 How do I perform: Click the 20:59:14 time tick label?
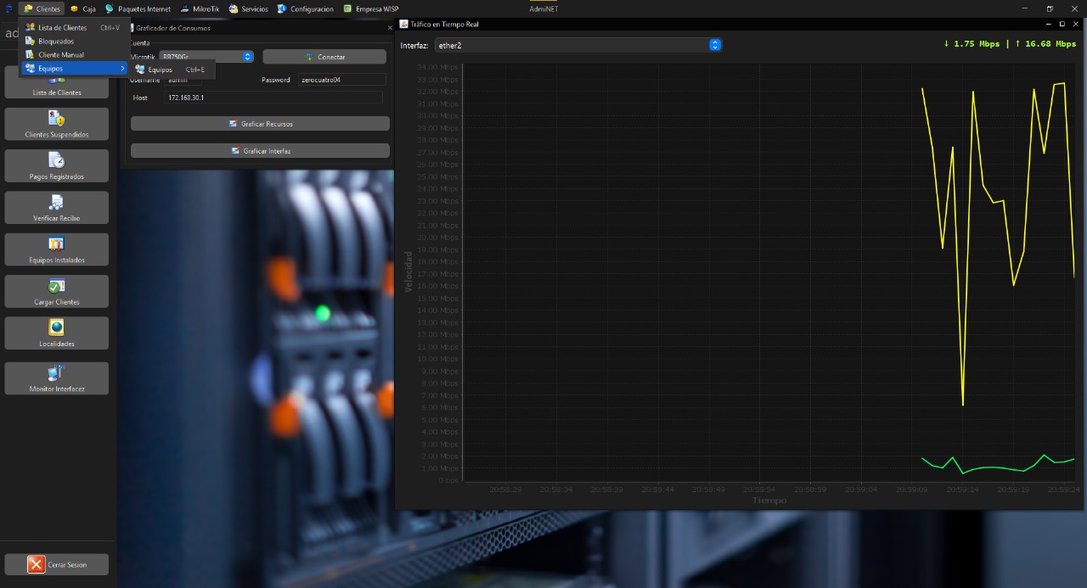click(x=962, y=490)
